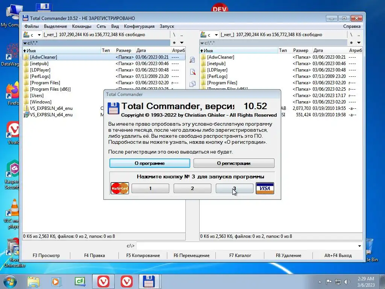The height and width of the screenshot is (289, 385).
Task: Click the right panel favorites asterisk button
Action: (x=352, y=43)
